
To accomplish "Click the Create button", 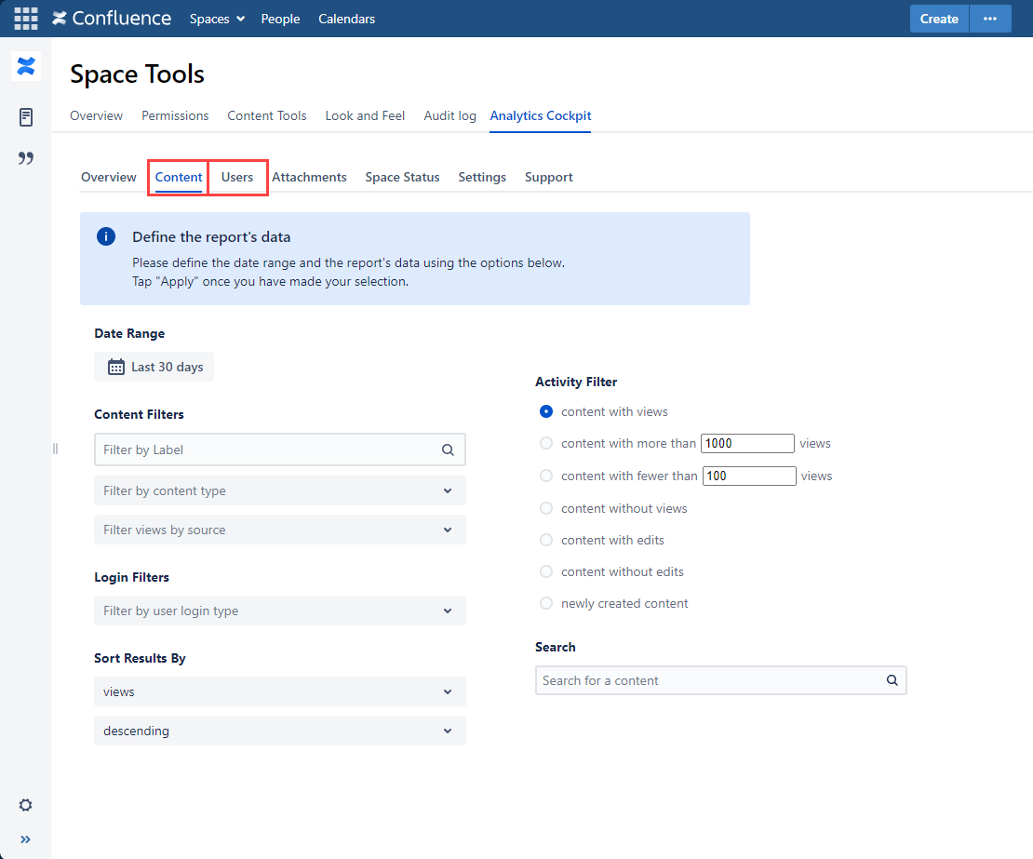I will click(939, 19).
